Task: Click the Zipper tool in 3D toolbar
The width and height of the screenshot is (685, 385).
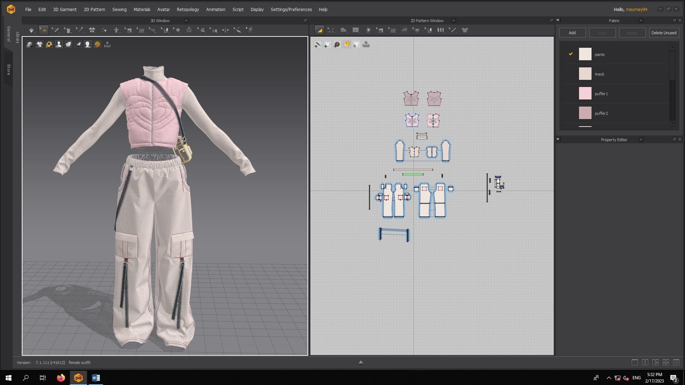Action: coord(189,30)
